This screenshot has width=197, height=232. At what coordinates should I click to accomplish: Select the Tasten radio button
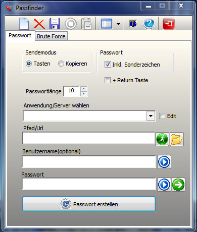pyautogui.click(x=29, y=64)
